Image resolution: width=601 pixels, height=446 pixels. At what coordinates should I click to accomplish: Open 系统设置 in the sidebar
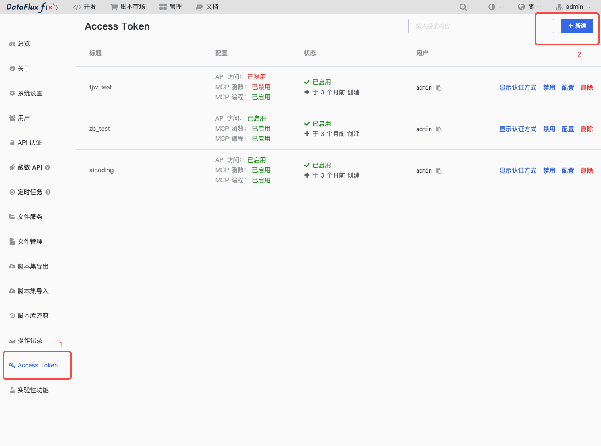coord(26,93)
